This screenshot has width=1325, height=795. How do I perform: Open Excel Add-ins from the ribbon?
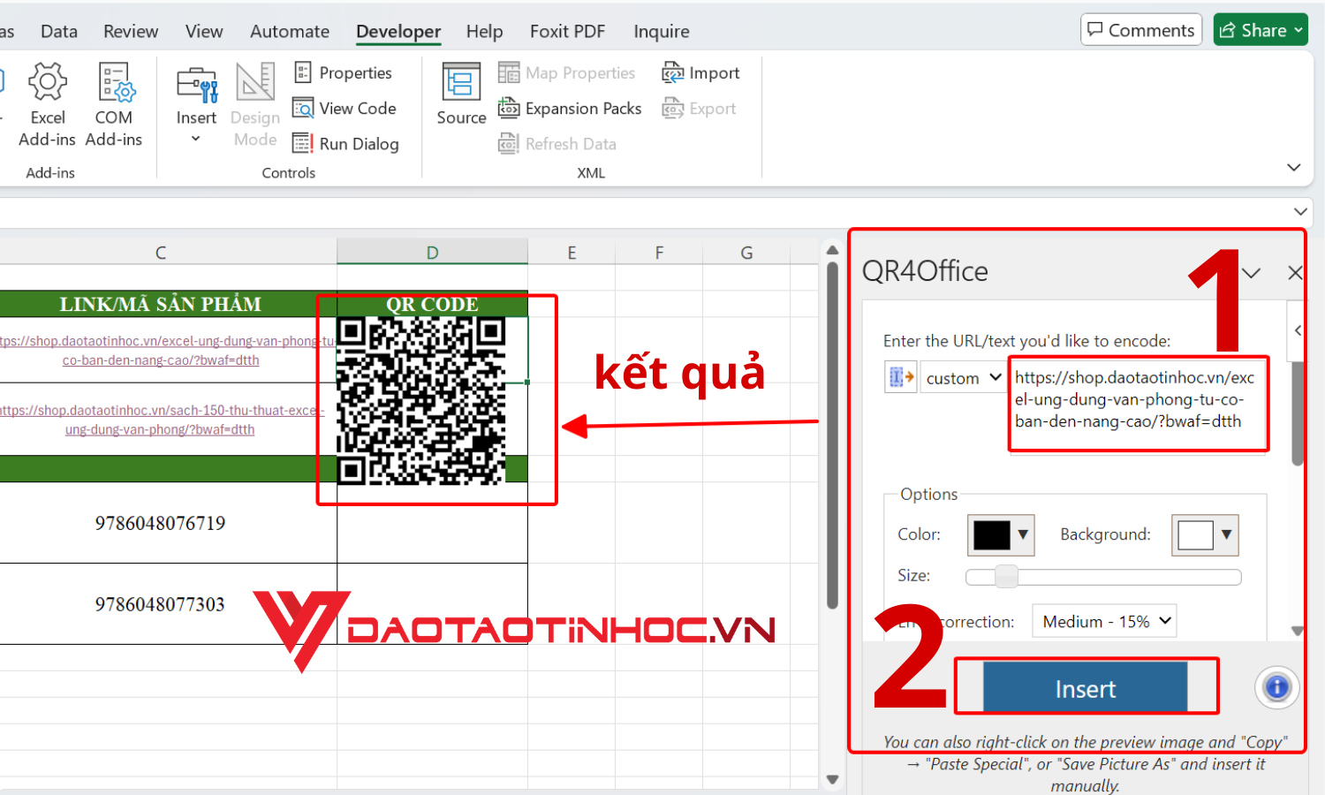[47, 102]
